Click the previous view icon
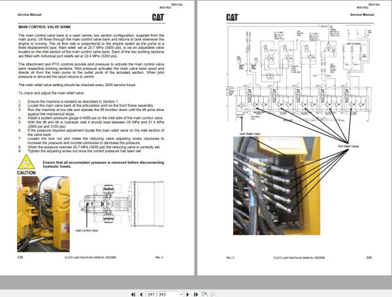 pos(204,294)
